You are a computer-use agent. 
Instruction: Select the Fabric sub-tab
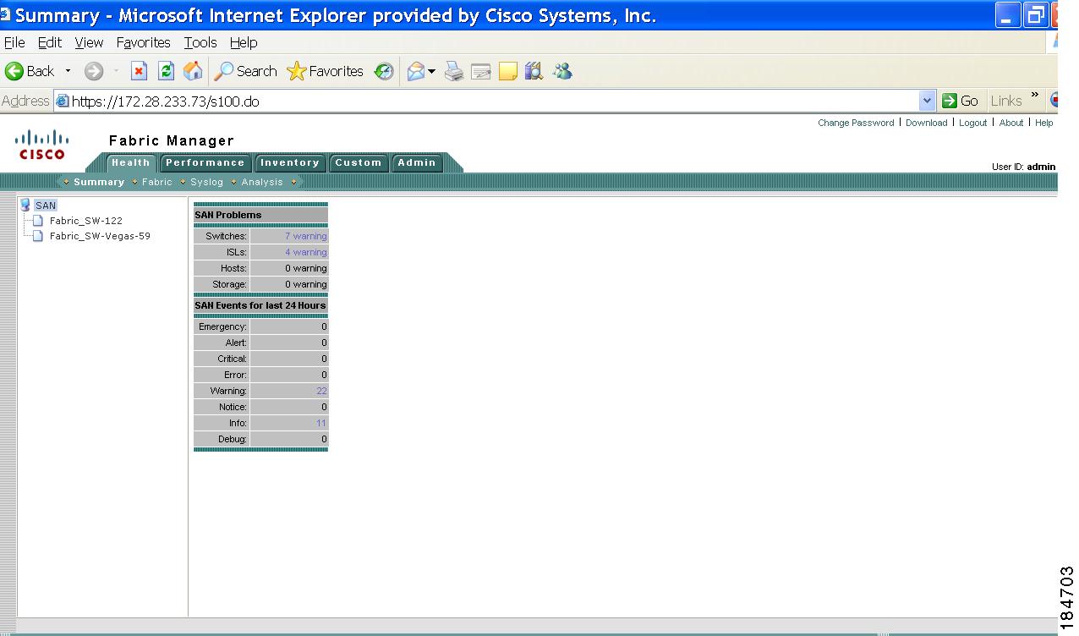(x=157, y=182)
